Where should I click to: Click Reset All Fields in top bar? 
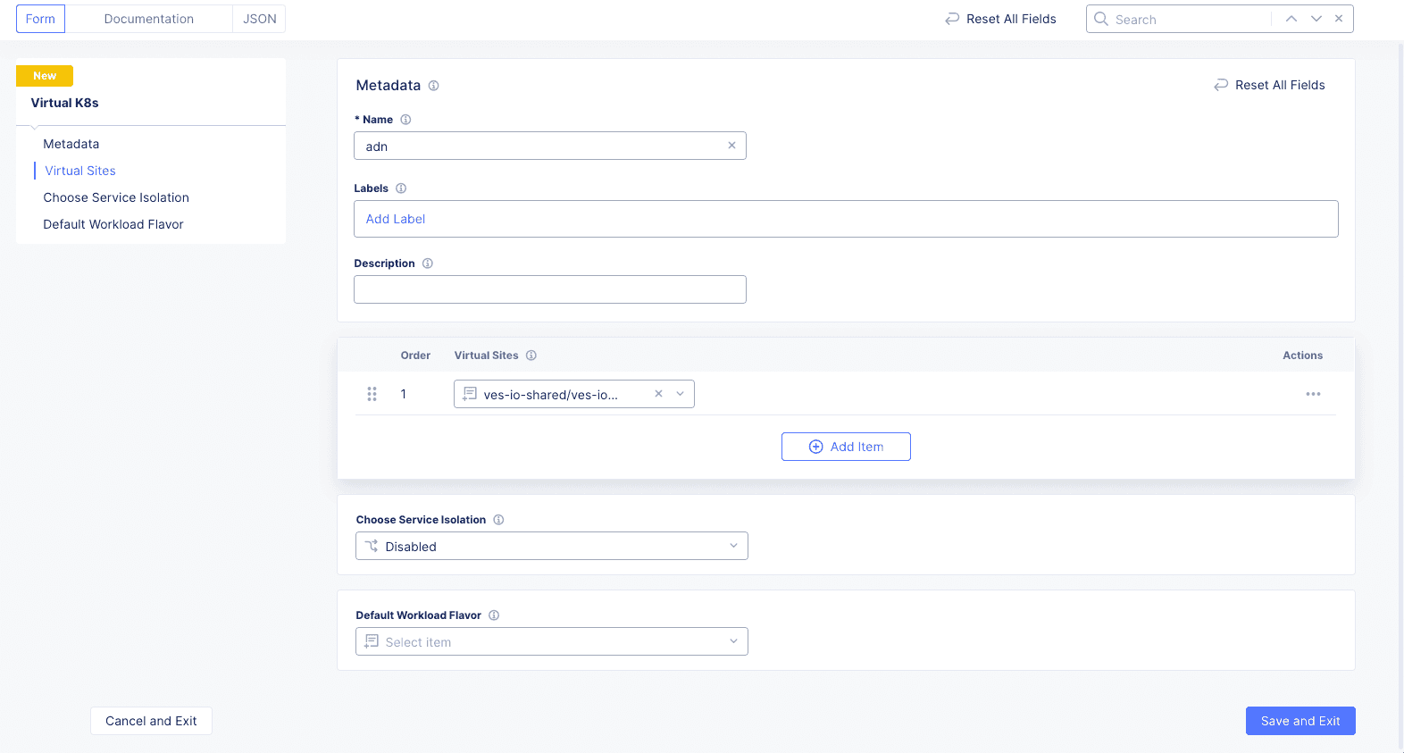pyautogui.click(x=1000, y=19)
